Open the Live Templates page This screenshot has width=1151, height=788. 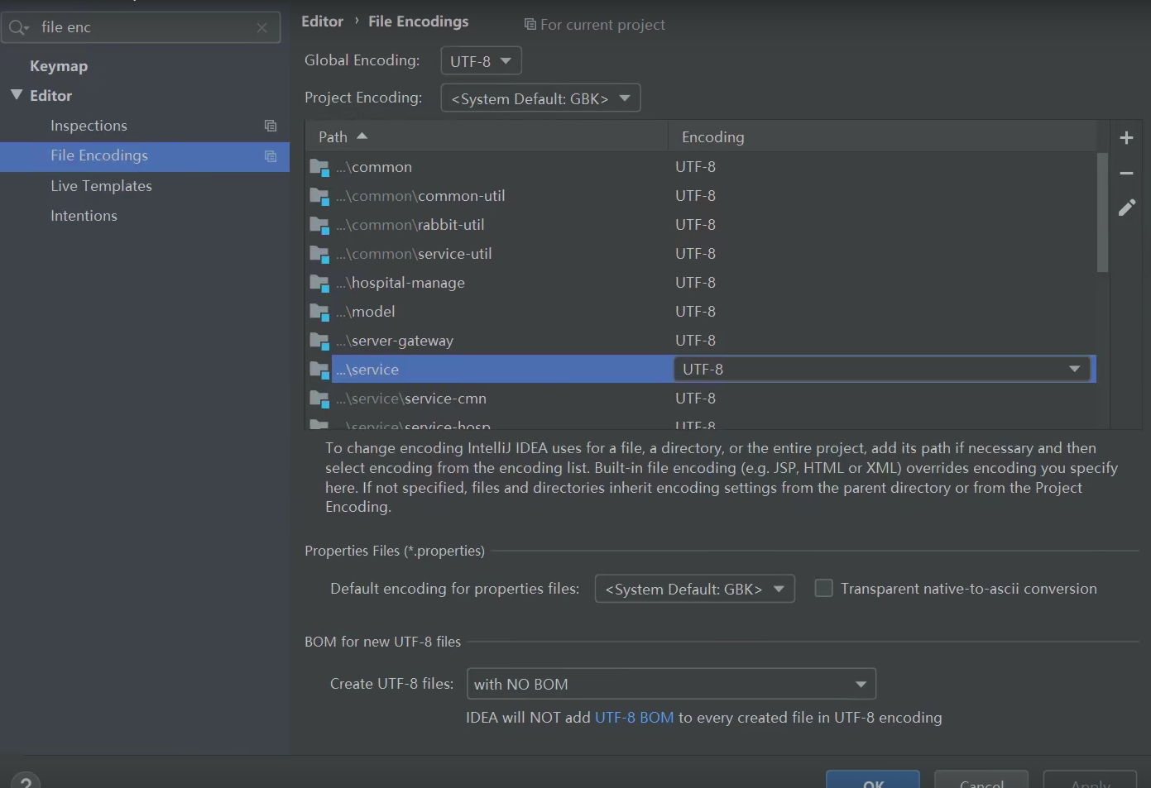101,186
